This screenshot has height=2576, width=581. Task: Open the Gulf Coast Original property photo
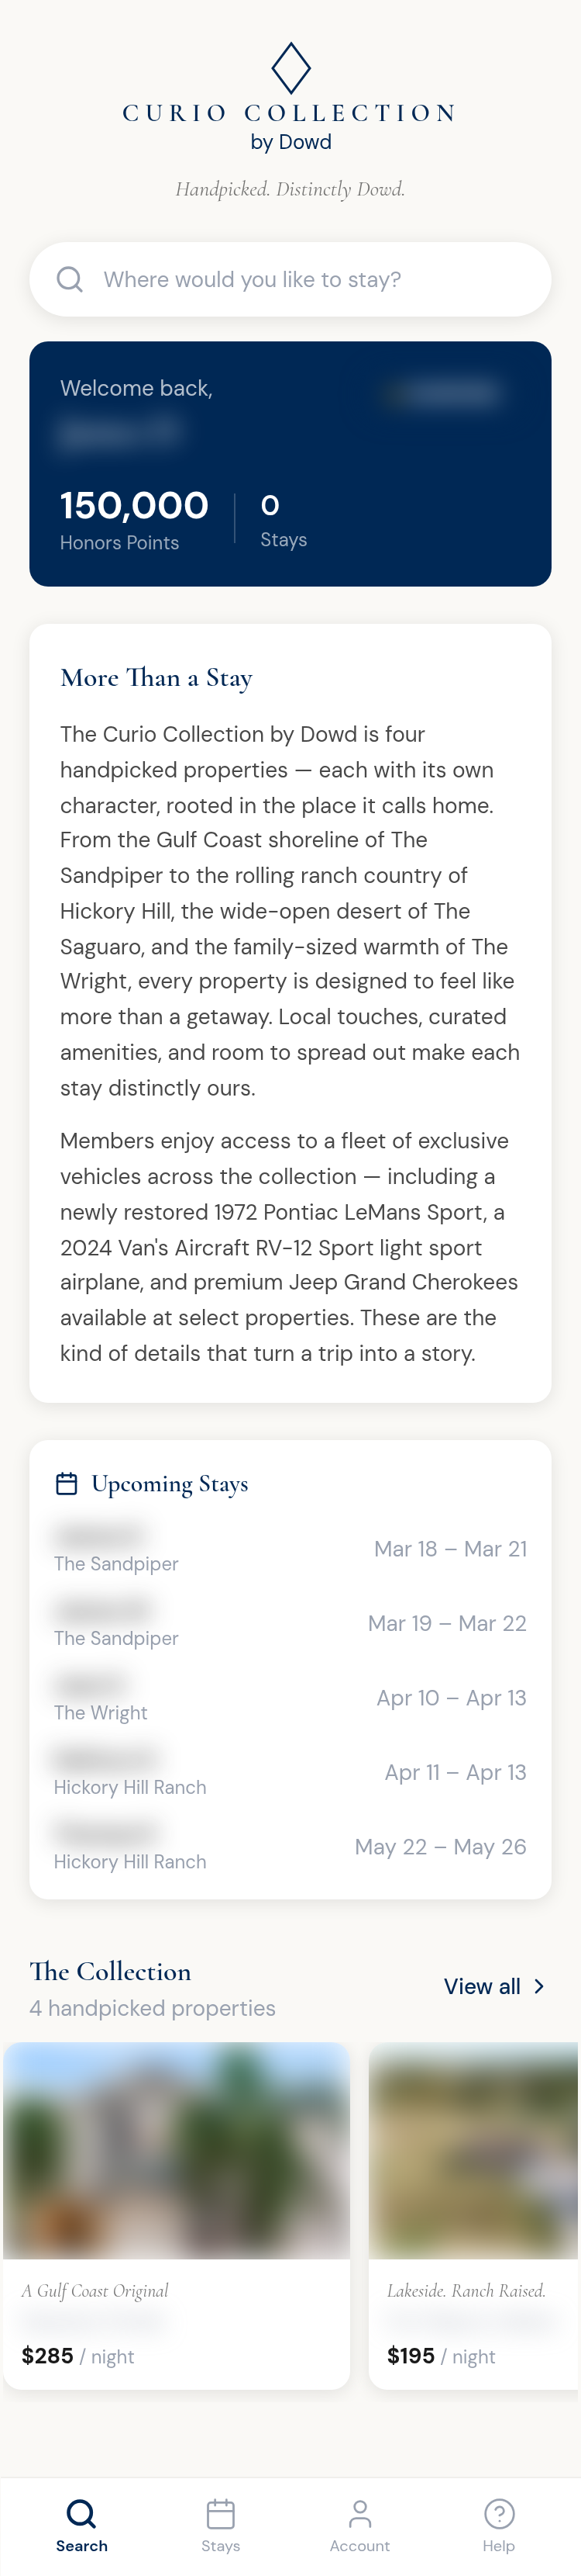click(x=177, y=2150)
